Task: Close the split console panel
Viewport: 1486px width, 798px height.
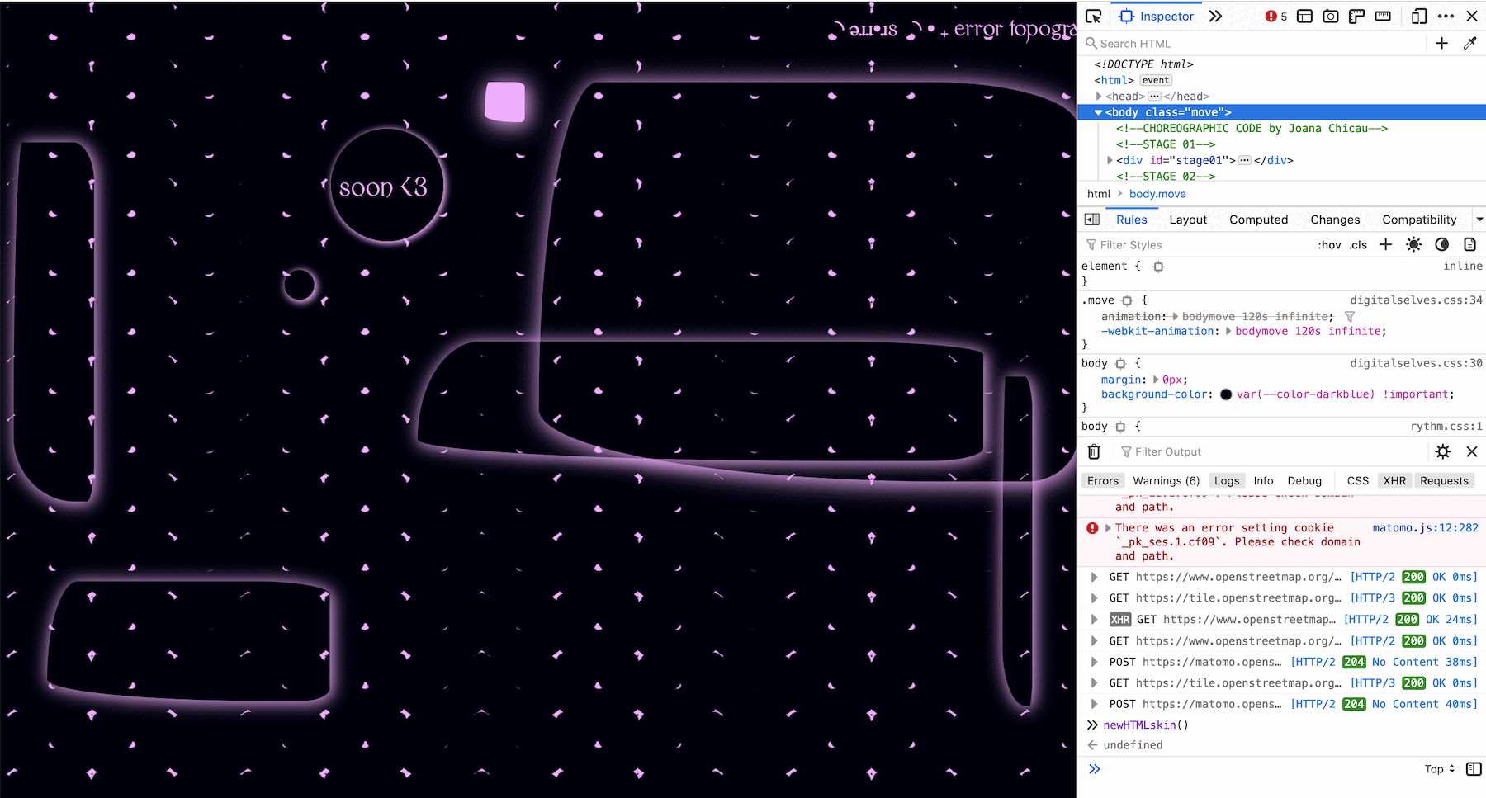Action: click(1472, 451)
